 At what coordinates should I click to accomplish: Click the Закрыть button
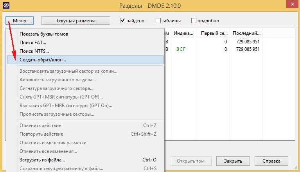pos(233,161)
